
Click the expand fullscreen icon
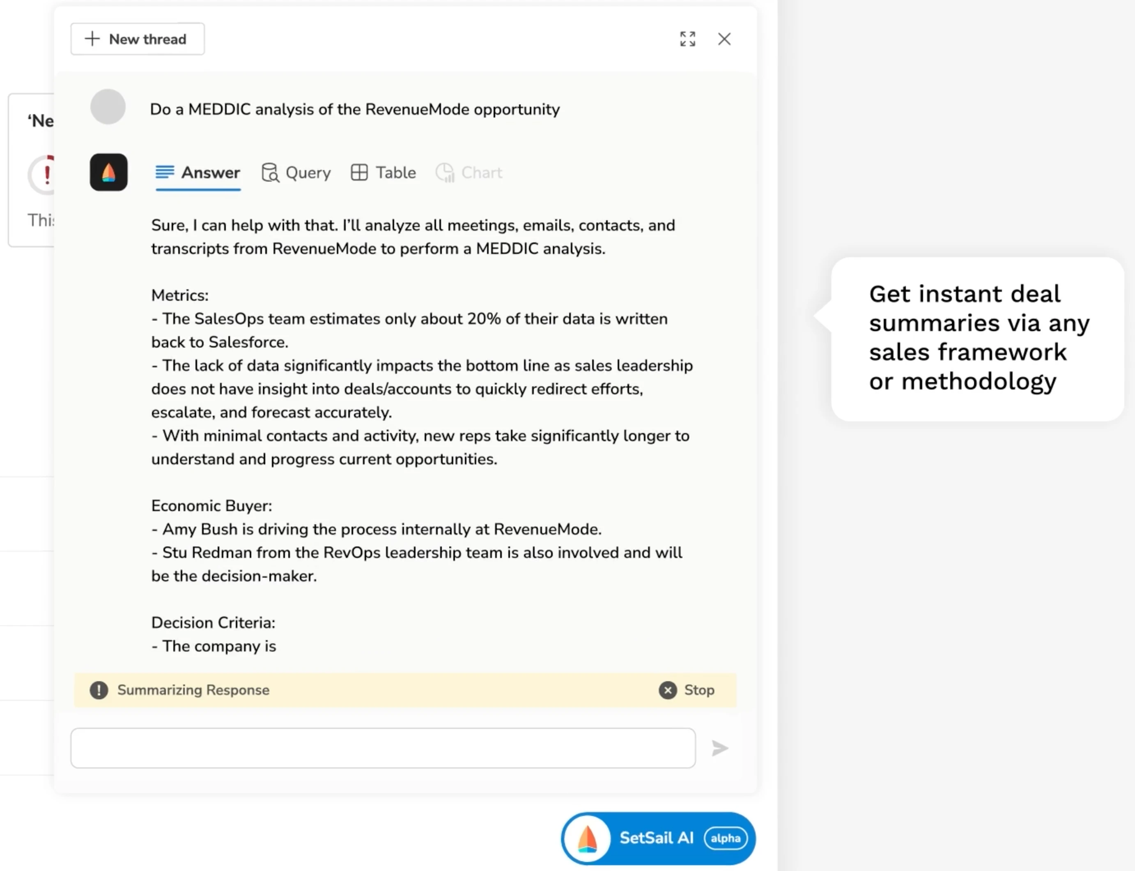pos(687,39)
